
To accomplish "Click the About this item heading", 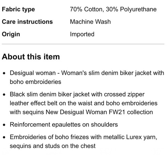I will tap(31, 57).
